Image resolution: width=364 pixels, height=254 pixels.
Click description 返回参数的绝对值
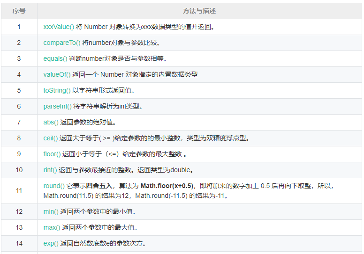coord(88,122)
